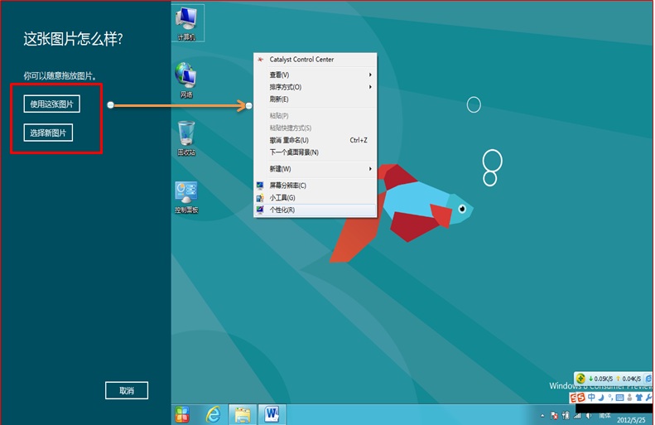Click the 取消 button

click(x=127, y=390)
